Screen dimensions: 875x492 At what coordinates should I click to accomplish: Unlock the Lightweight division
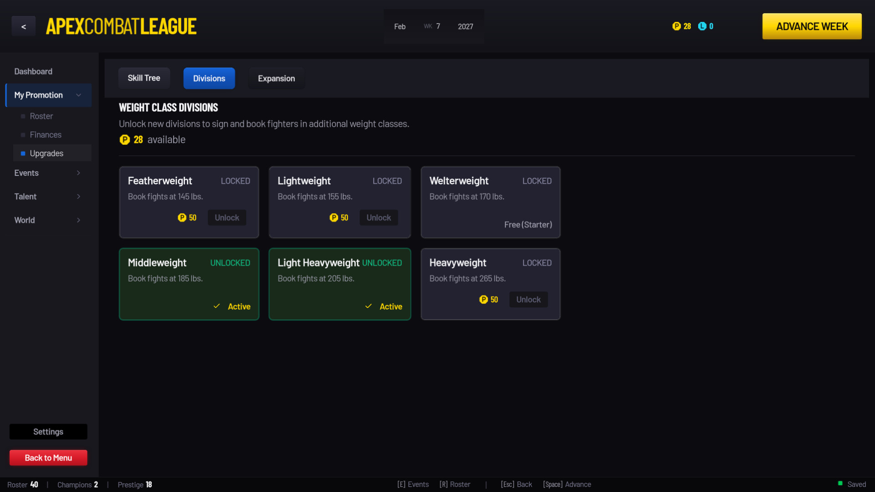[x=378, y=217]
